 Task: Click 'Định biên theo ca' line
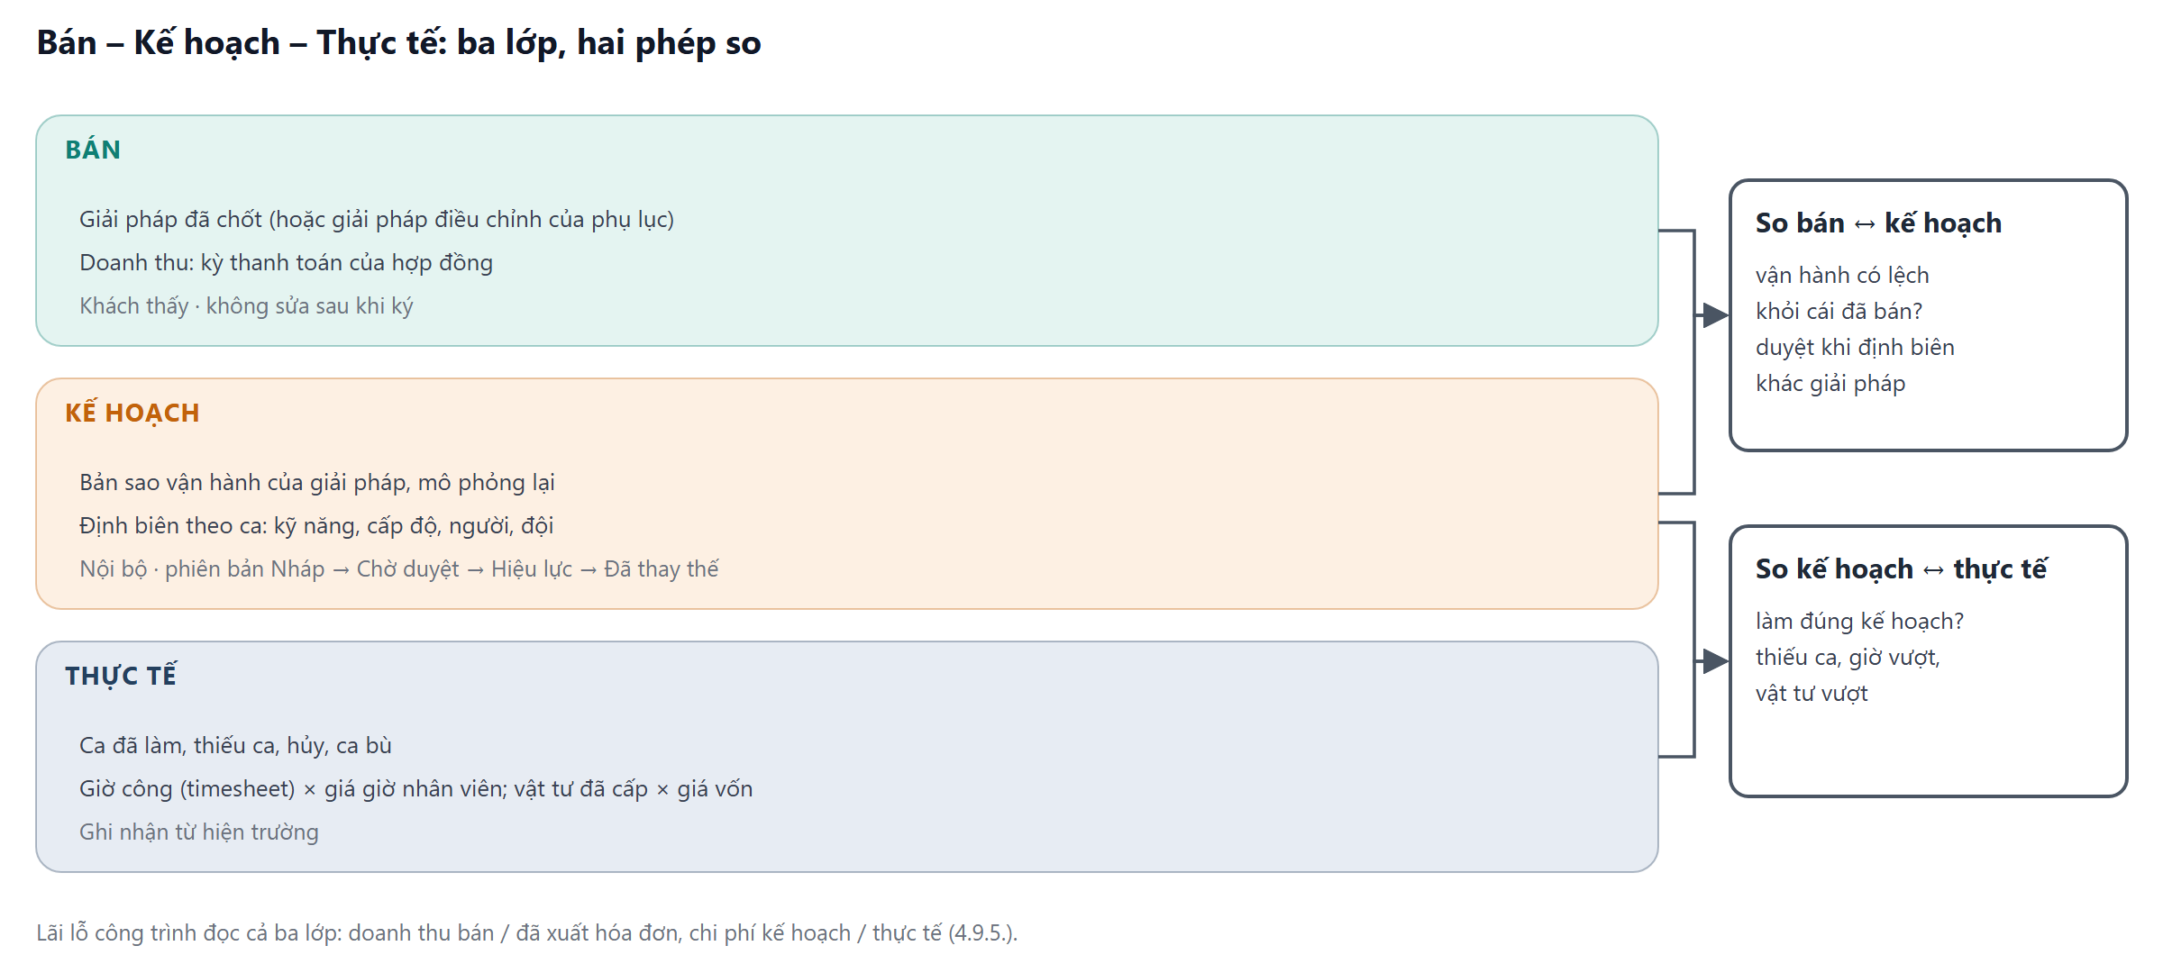click(316, 525)
